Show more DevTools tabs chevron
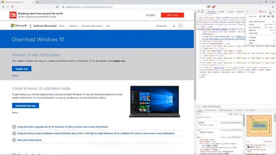Viewport: 276px width, 155px height. (x=247, y=12)
